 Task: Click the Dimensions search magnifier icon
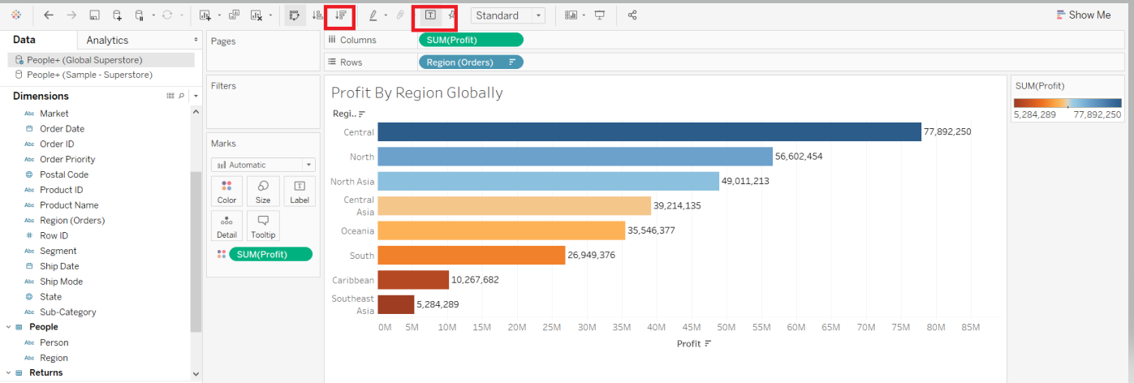click(x=181, y=96)
